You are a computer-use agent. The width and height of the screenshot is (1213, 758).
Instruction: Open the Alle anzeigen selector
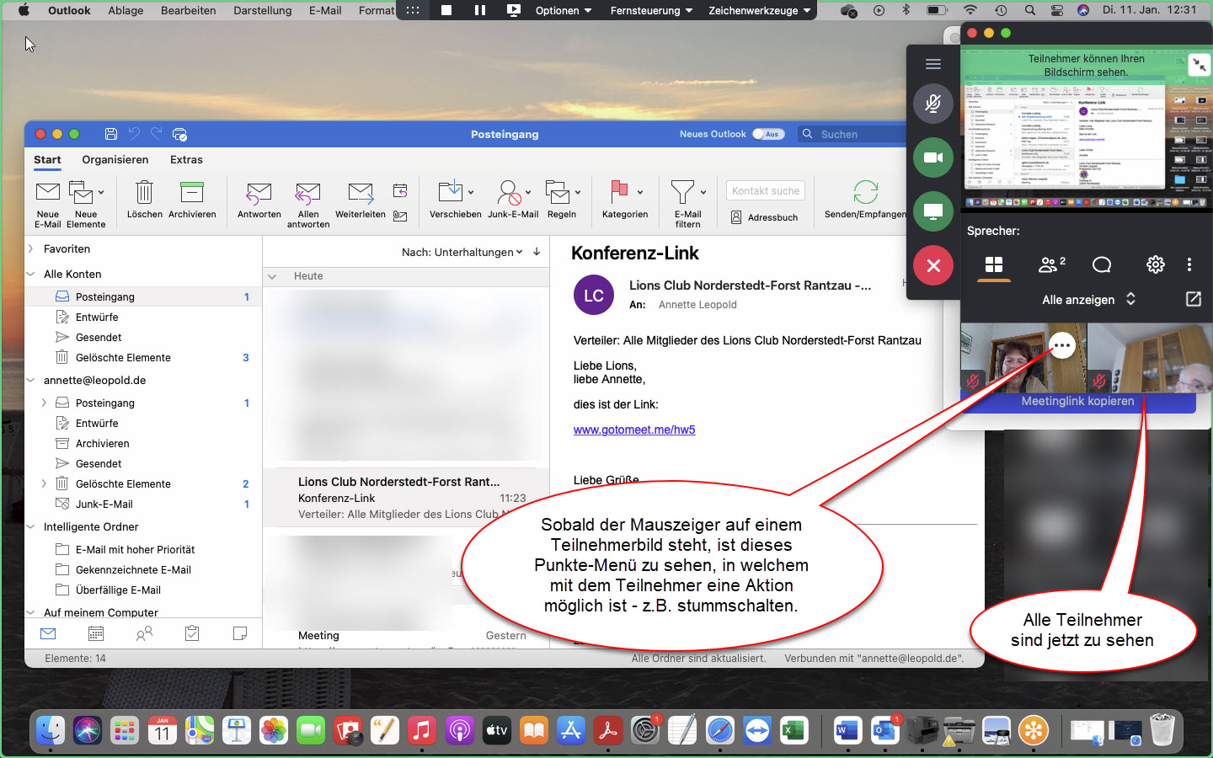tap(1089, 299)
